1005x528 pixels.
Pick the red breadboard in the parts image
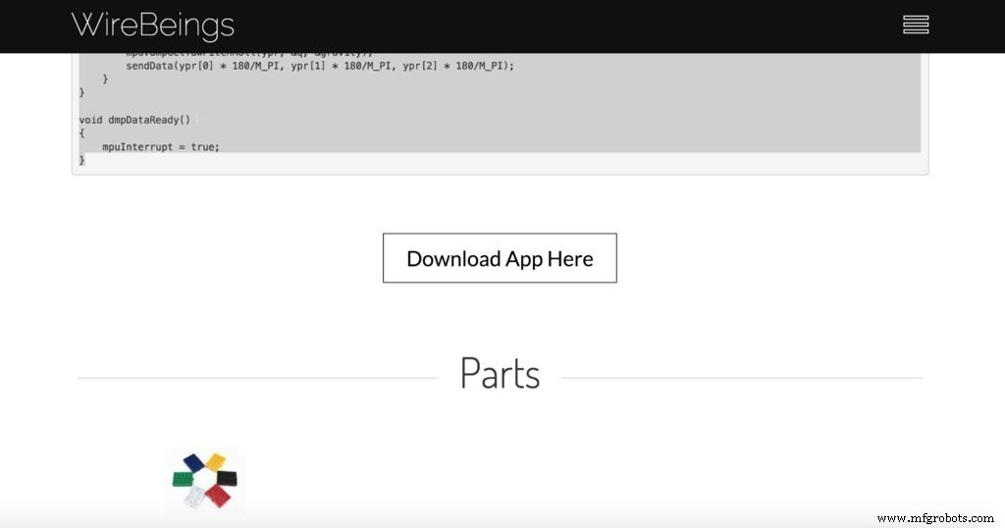pyautogui.click(x=218, y=497)
